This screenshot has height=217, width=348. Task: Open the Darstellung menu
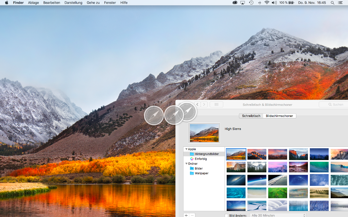73,3
